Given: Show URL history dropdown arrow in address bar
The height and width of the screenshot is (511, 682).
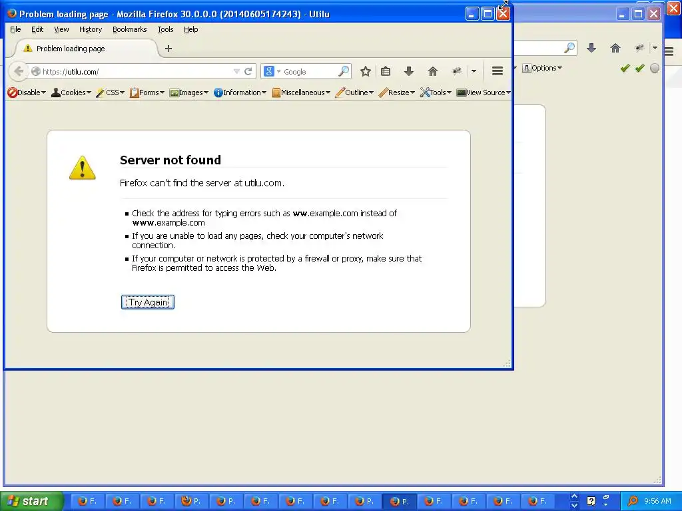Looking at the screenshot, I should click(236, 71).
